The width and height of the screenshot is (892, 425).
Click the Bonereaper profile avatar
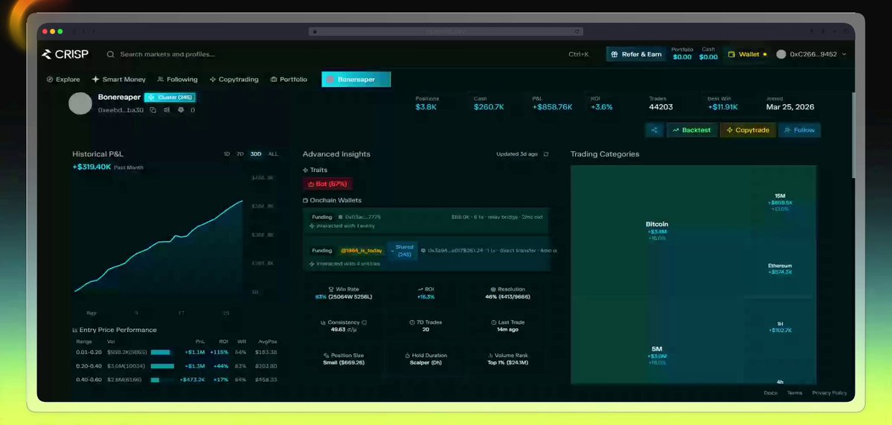(x=80, y=103)
